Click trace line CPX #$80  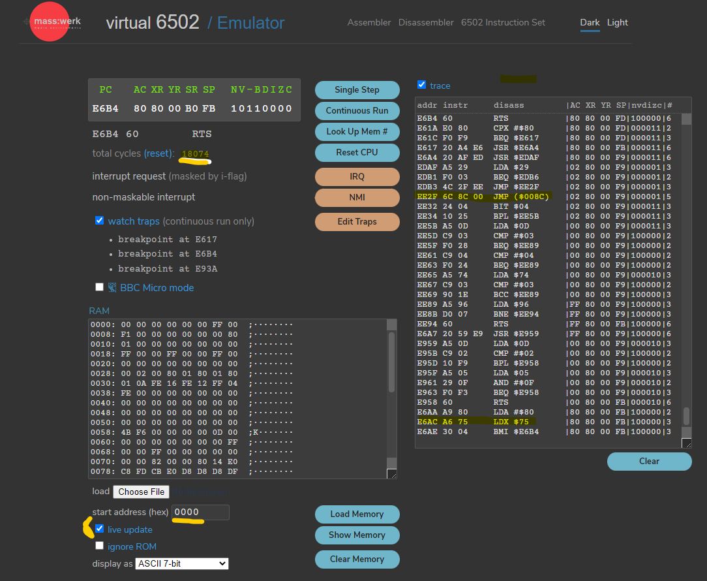(x=544, y=128)
